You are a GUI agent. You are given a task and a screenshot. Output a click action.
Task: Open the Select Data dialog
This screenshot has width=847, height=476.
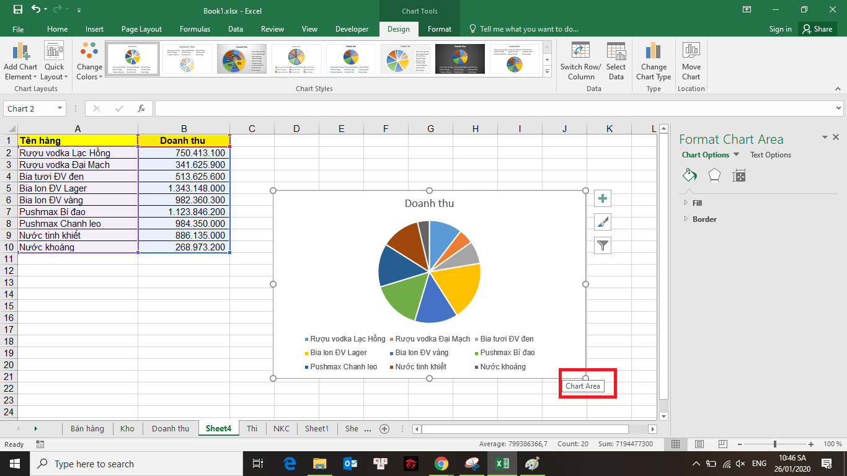pyautogui.click(x=616, y=61)
